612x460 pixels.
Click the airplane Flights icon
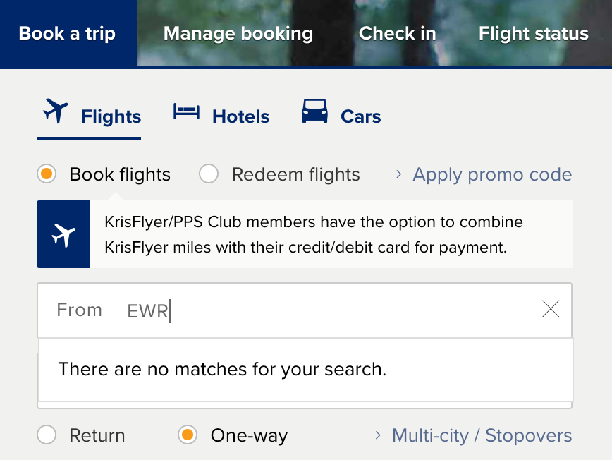tap(56, 113)
